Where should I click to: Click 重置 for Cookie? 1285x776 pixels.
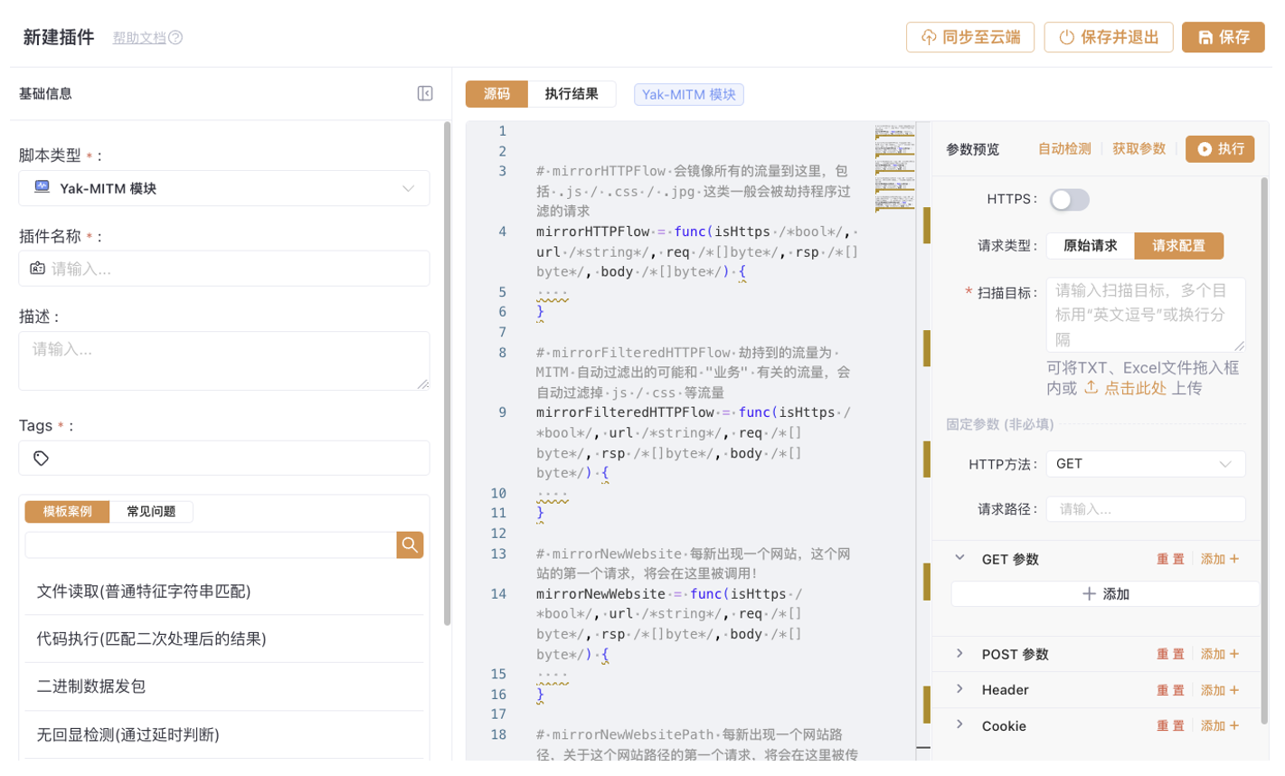point(1170,726)
